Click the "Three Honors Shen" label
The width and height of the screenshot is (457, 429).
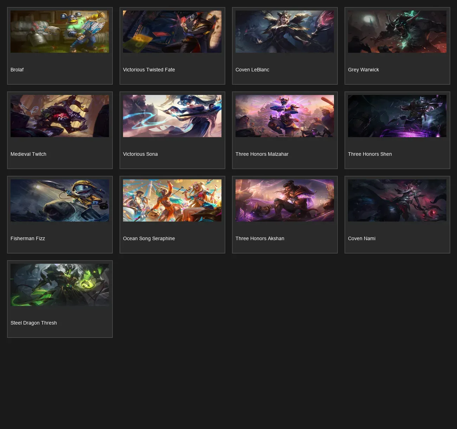click(370, 154)
